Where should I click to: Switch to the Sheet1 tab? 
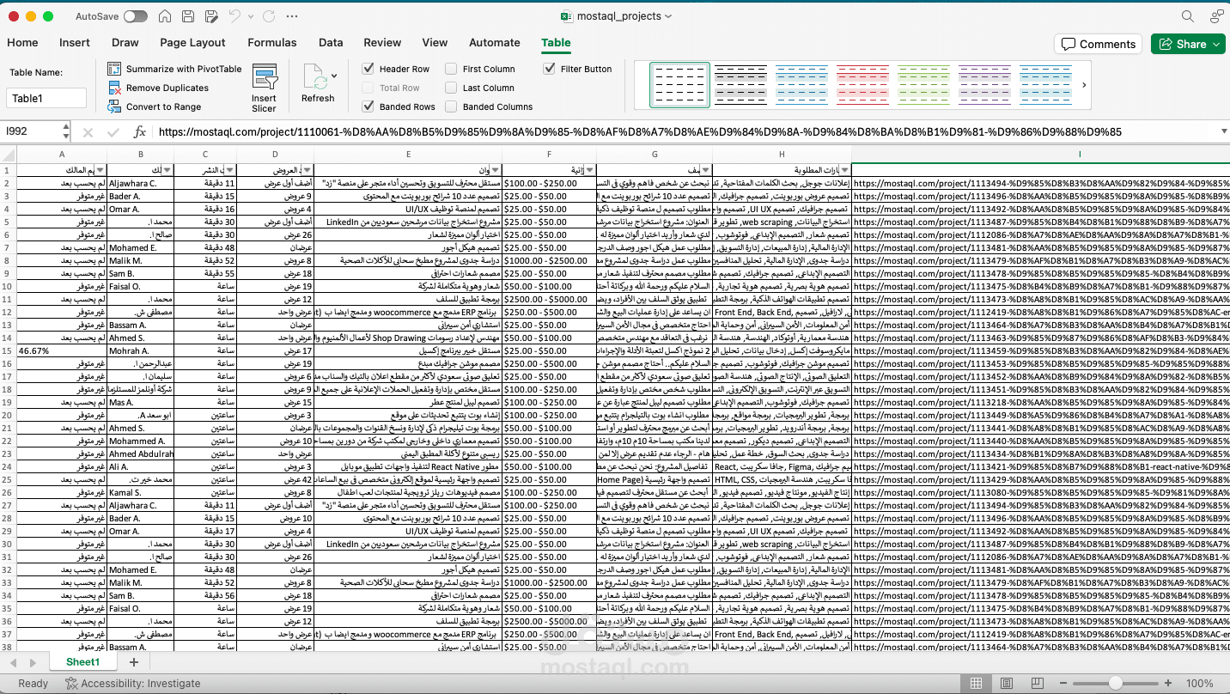(82, 662)
